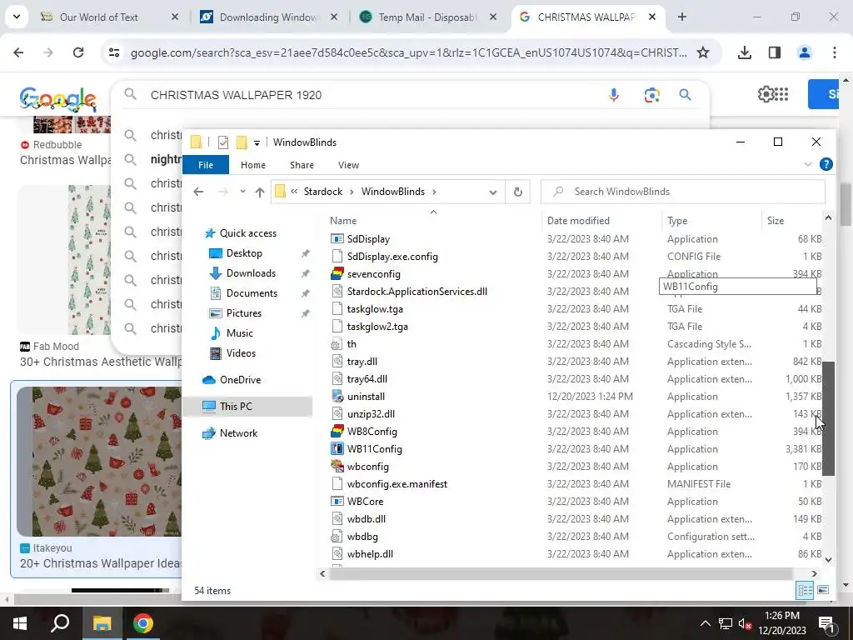Bookmark this page with the star

point(703,52)
